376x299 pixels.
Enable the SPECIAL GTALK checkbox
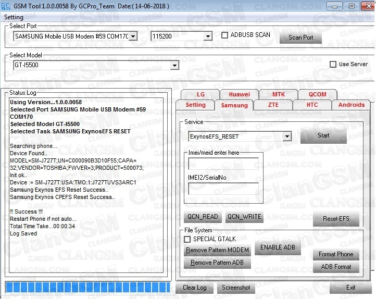[x=187, y=239]
